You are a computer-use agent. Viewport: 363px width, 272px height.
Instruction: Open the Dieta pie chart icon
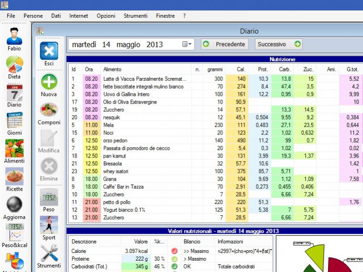click(x=14, y=65)
